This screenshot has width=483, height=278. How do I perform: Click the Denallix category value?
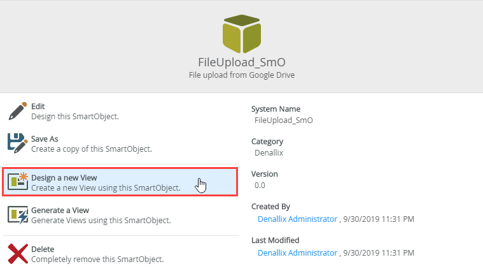tap(269, 153)
